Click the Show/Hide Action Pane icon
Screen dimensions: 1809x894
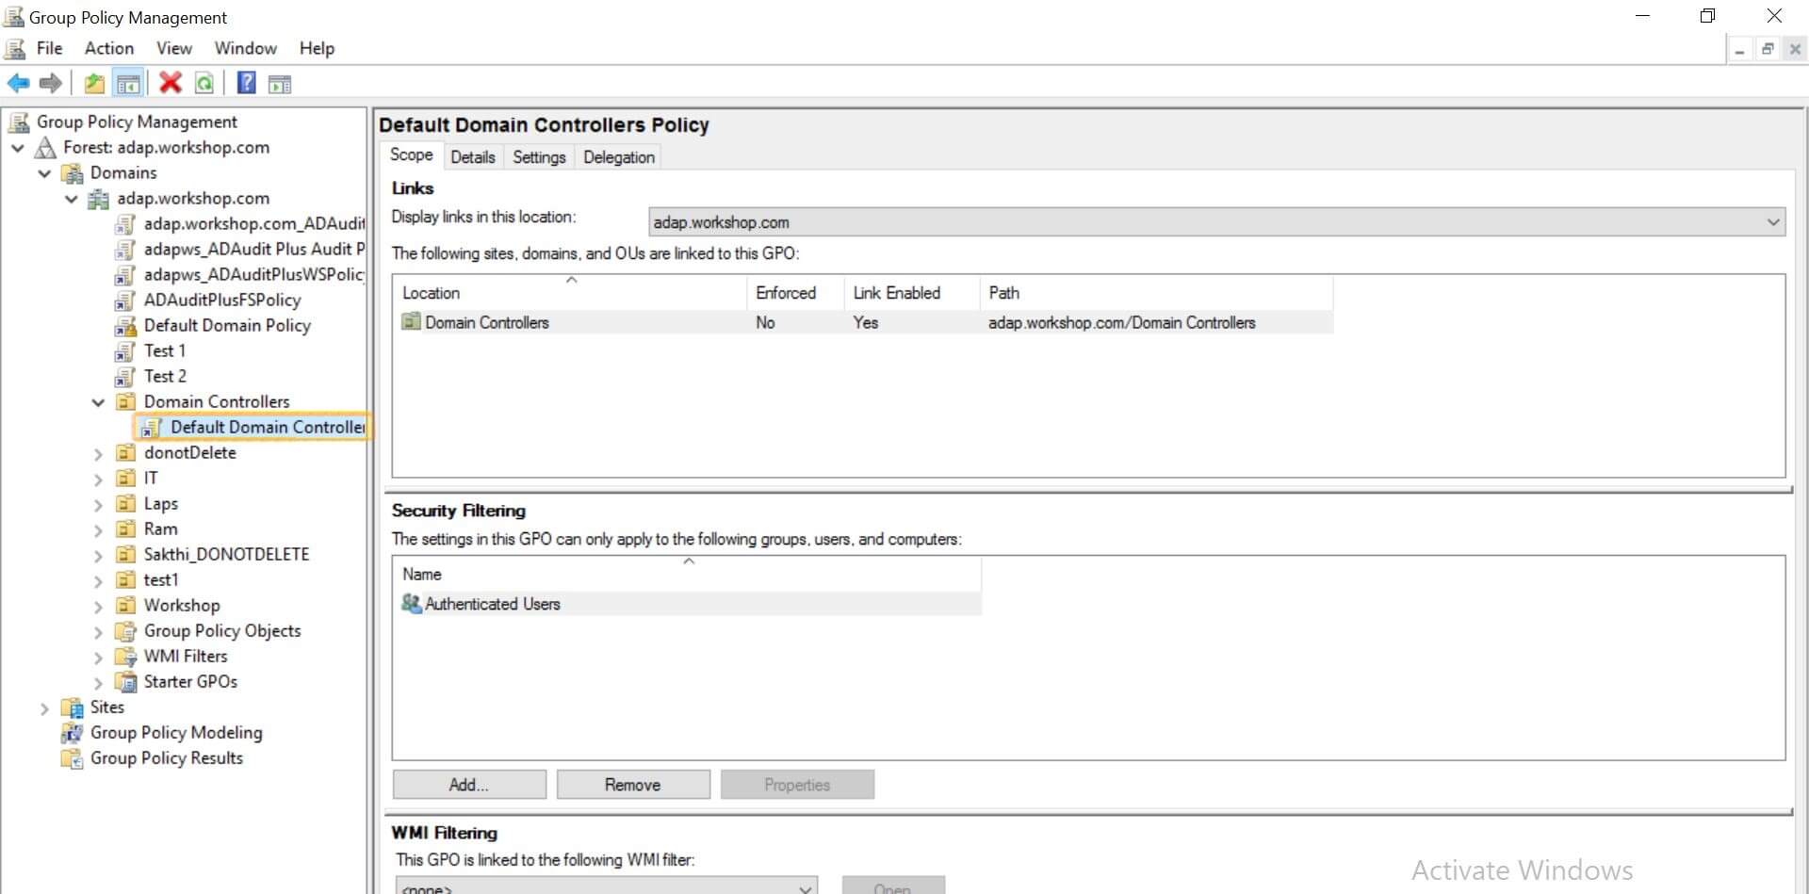[x=280, y=84]
